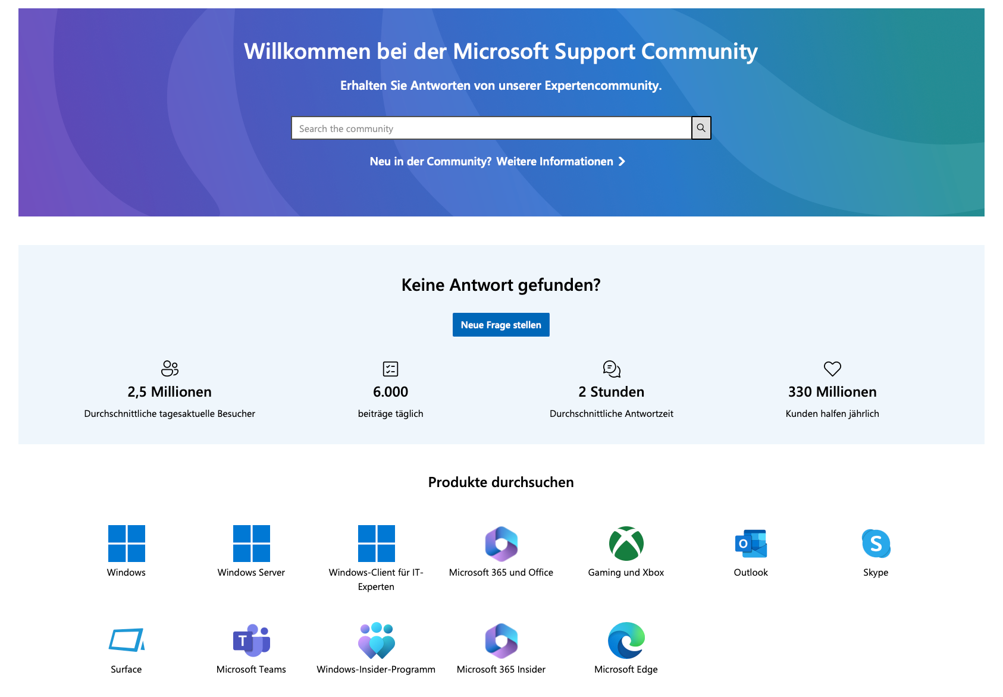Expand the chevron next to Weitere Informationen
The width and height of the screenshot is (1003, 697).
622,161
